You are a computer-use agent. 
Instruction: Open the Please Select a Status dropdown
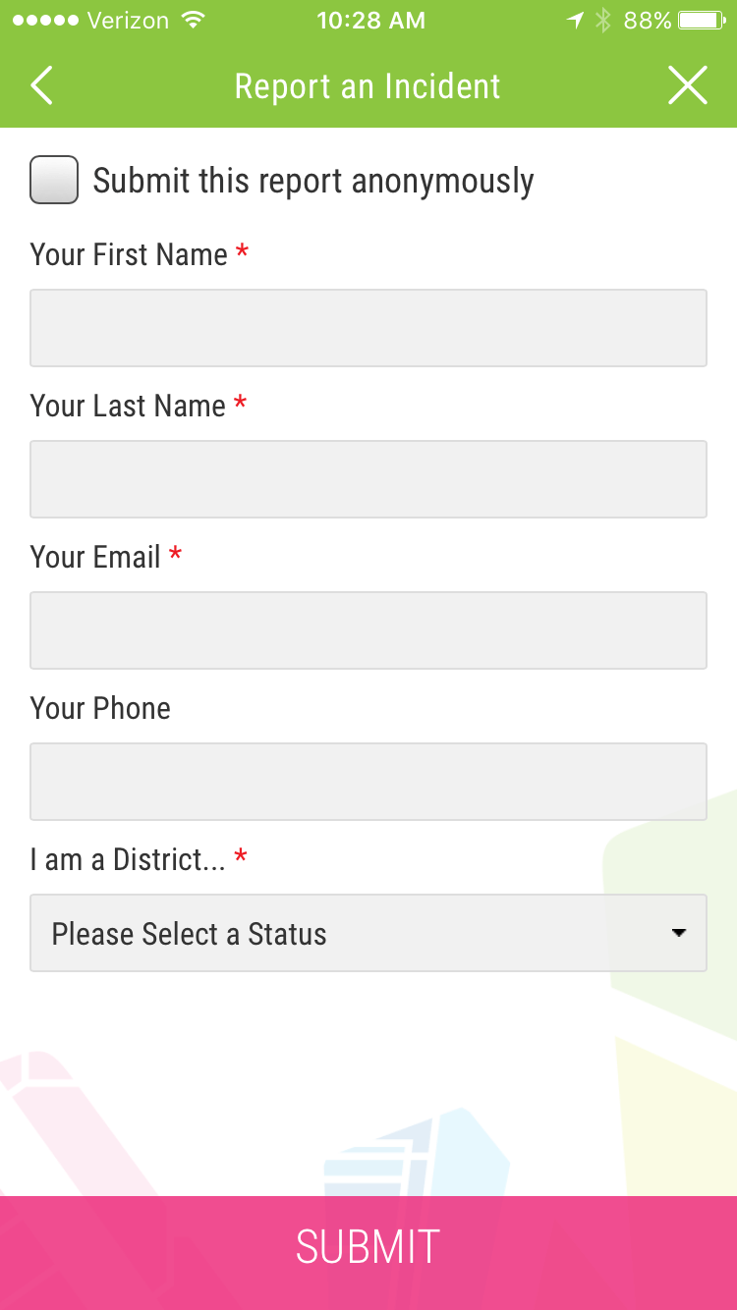[x=368, y=933]
